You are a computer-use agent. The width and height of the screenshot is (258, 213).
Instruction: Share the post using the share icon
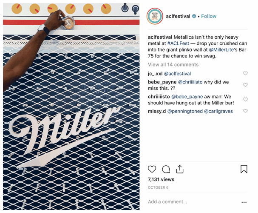[x=180, y=169]
